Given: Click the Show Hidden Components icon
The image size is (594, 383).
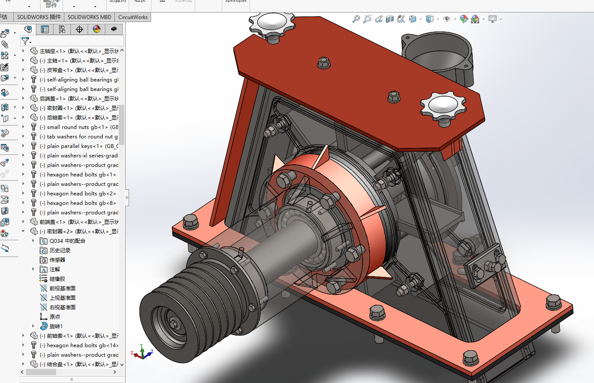Looking at the screenshot, I should [x=5, y=93].
